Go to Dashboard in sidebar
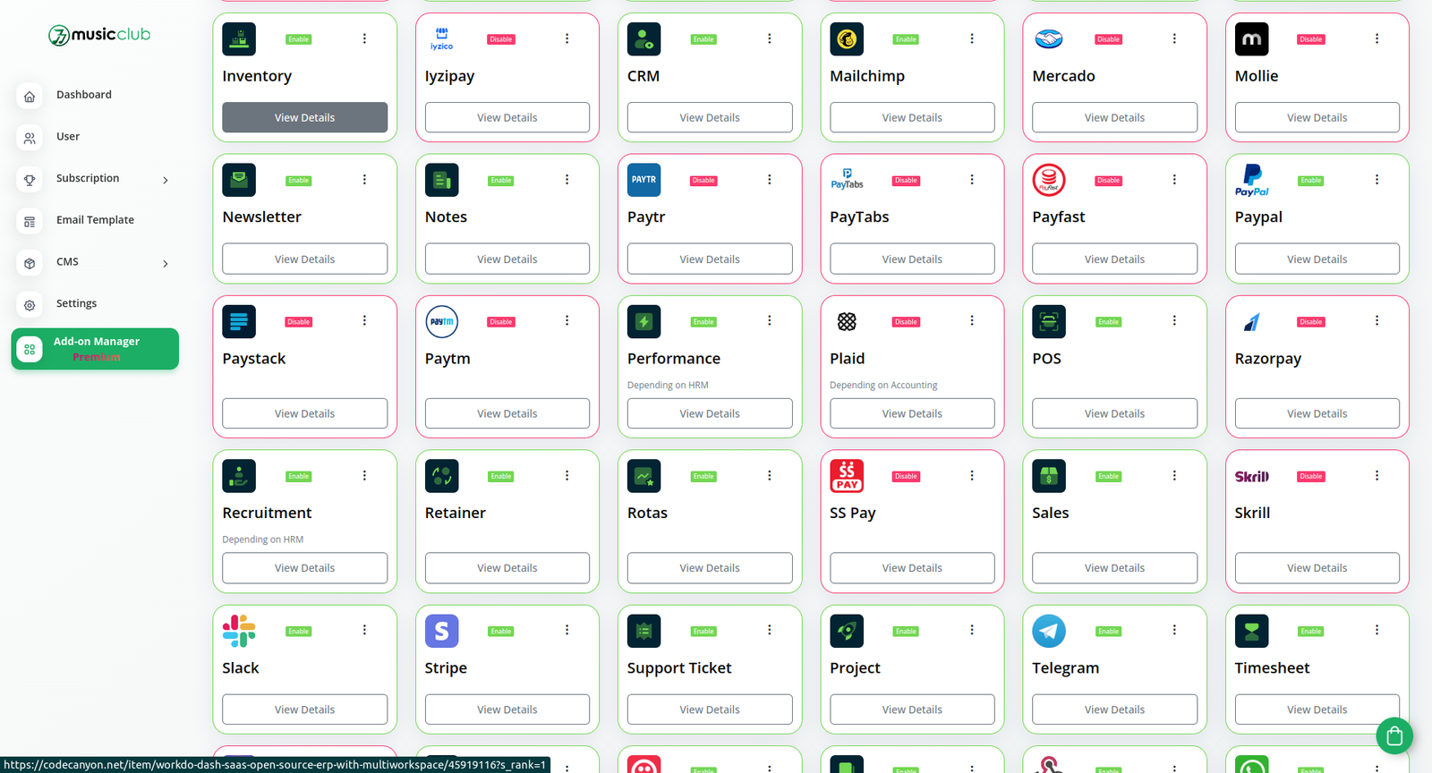Screen dimensions: 1432x773 coord(94,95)
